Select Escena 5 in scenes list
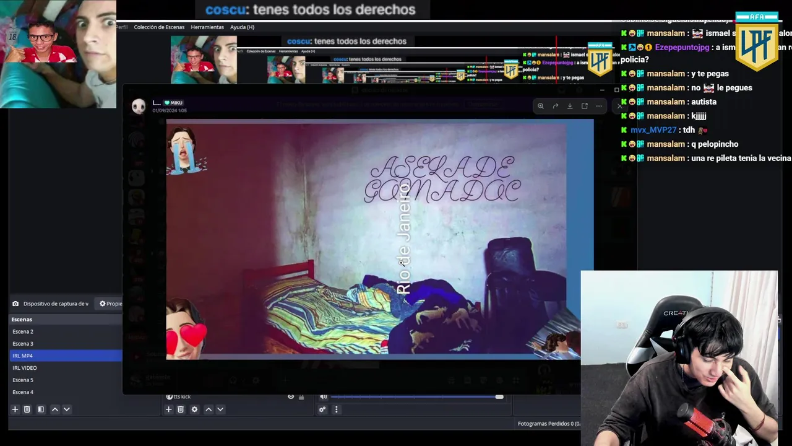The image size is (792, 446). point(66,380)
